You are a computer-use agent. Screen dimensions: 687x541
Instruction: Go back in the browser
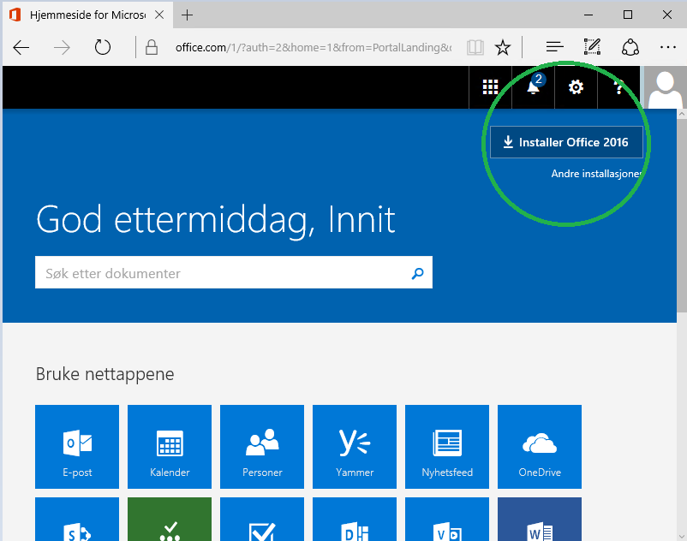[21, 47]
